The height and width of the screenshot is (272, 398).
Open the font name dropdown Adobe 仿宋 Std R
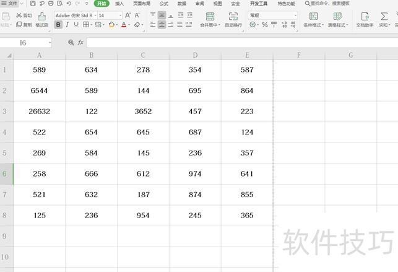pos(95,15)
